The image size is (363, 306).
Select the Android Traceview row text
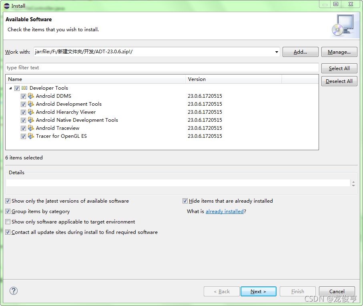point(58,128)
